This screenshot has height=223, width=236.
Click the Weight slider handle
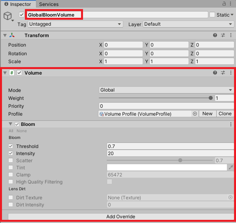click(211, 98)
